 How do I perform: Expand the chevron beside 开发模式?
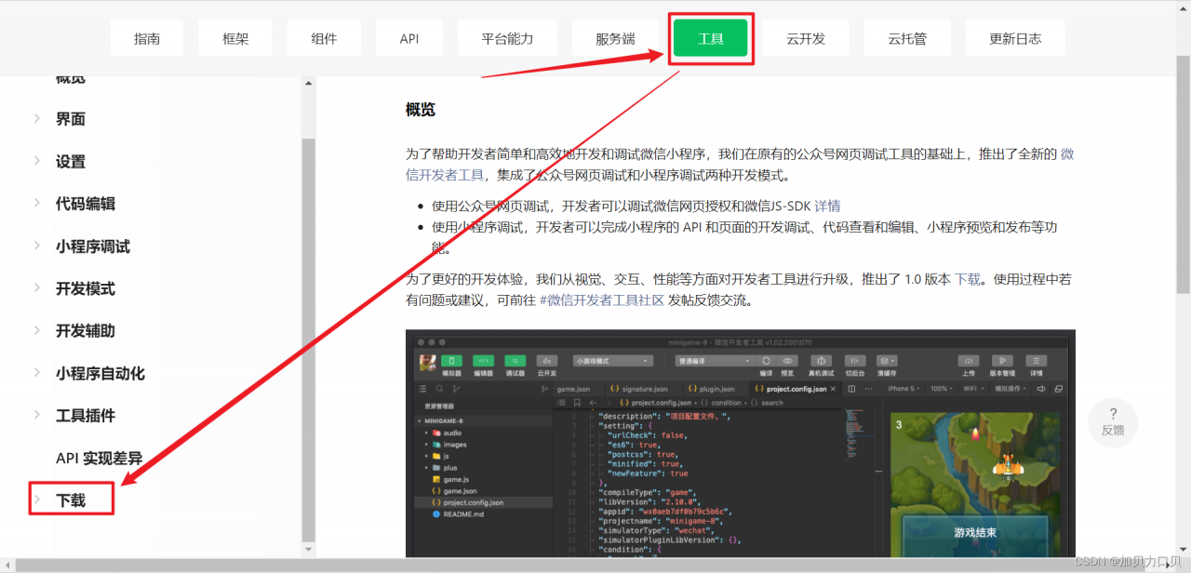coord(37,287)
